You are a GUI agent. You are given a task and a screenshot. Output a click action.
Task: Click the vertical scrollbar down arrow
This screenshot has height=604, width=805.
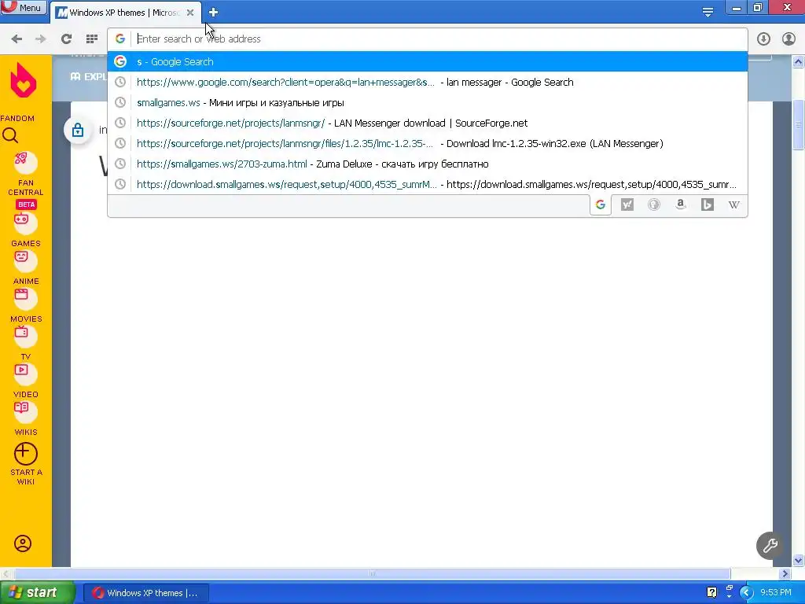(799, 560)
